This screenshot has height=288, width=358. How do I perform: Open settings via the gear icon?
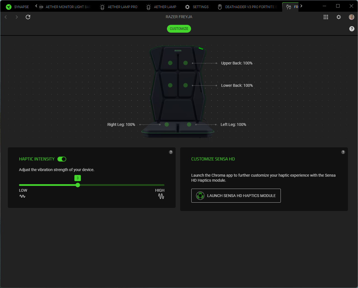point(339,17)
